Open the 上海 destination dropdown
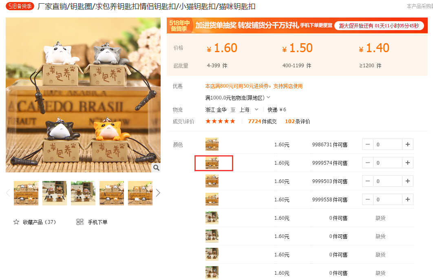The image size is (433, 280). click(256, 109)
